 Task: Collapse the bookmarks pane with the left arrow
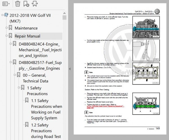click(x=70, y=69)
